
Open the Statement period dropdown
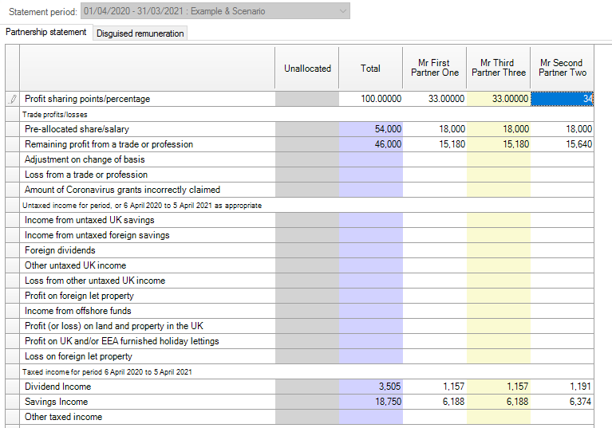click(215, 11)
